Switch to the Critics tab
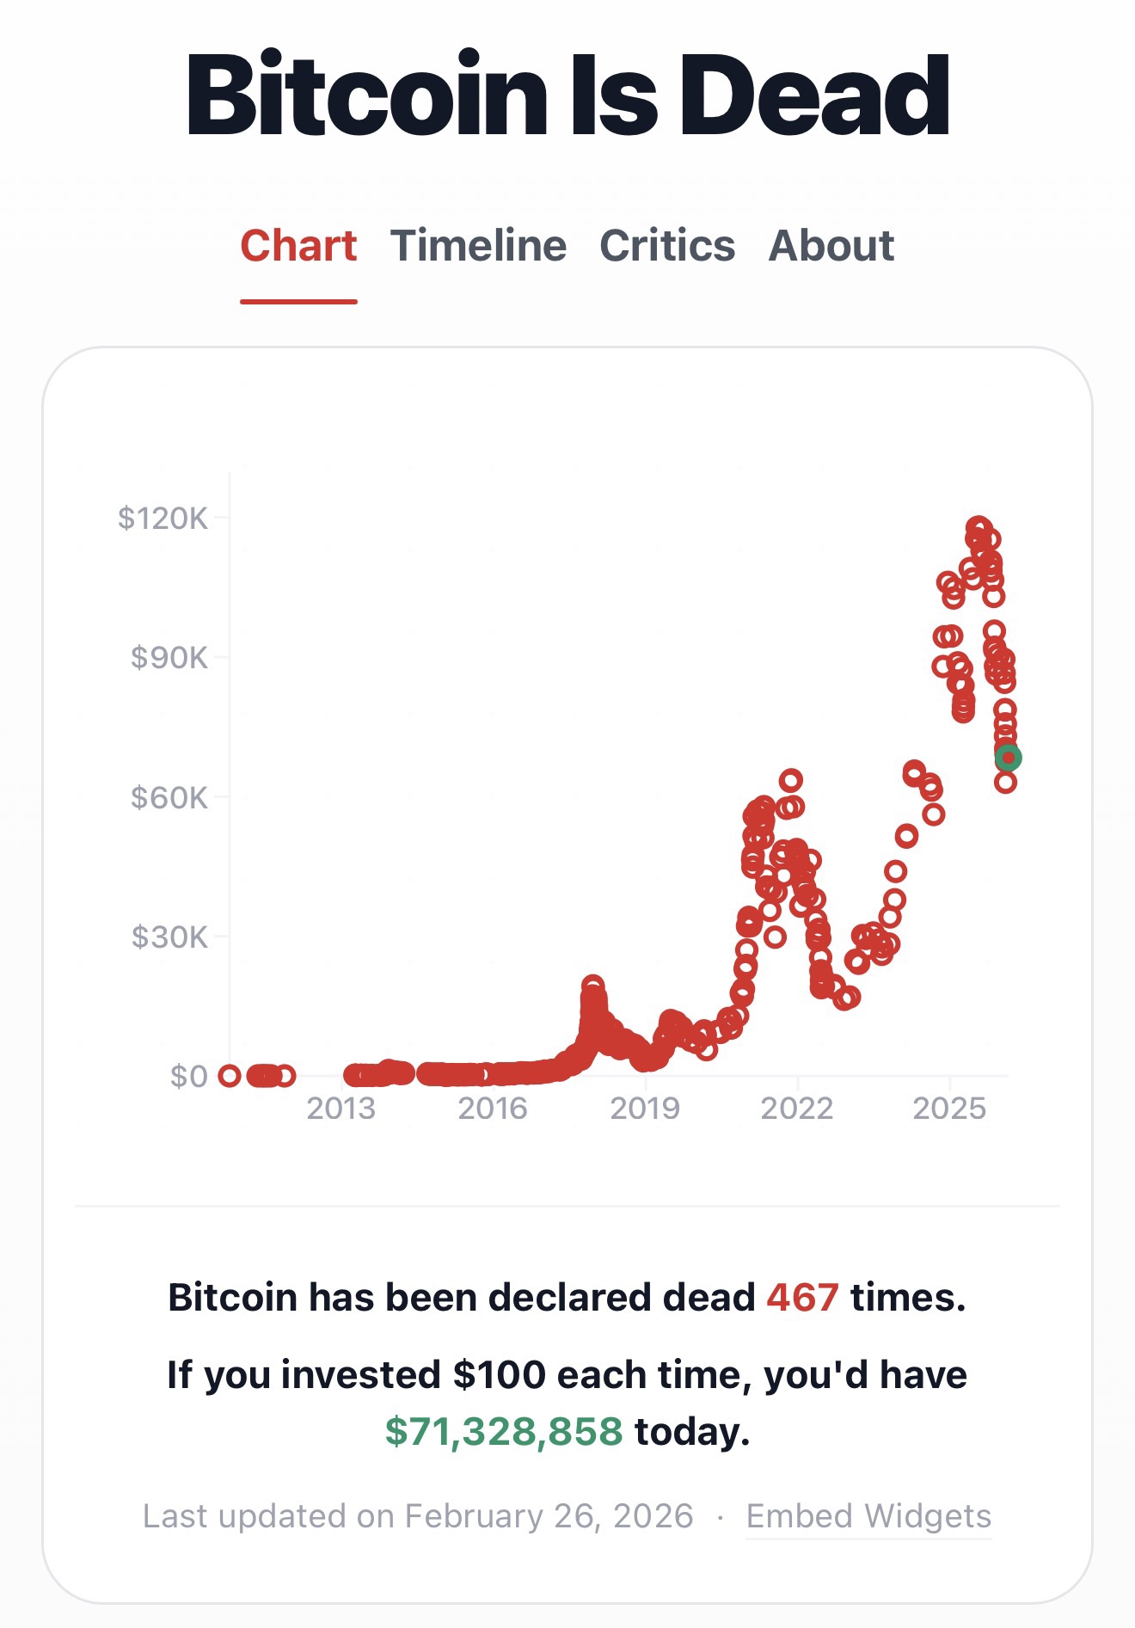1135x1628 pixels. pos(666,246)
